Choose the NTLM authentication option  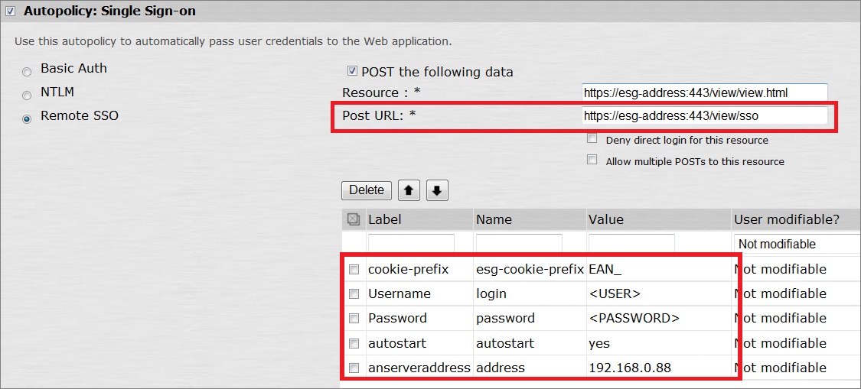click(27, 95)
